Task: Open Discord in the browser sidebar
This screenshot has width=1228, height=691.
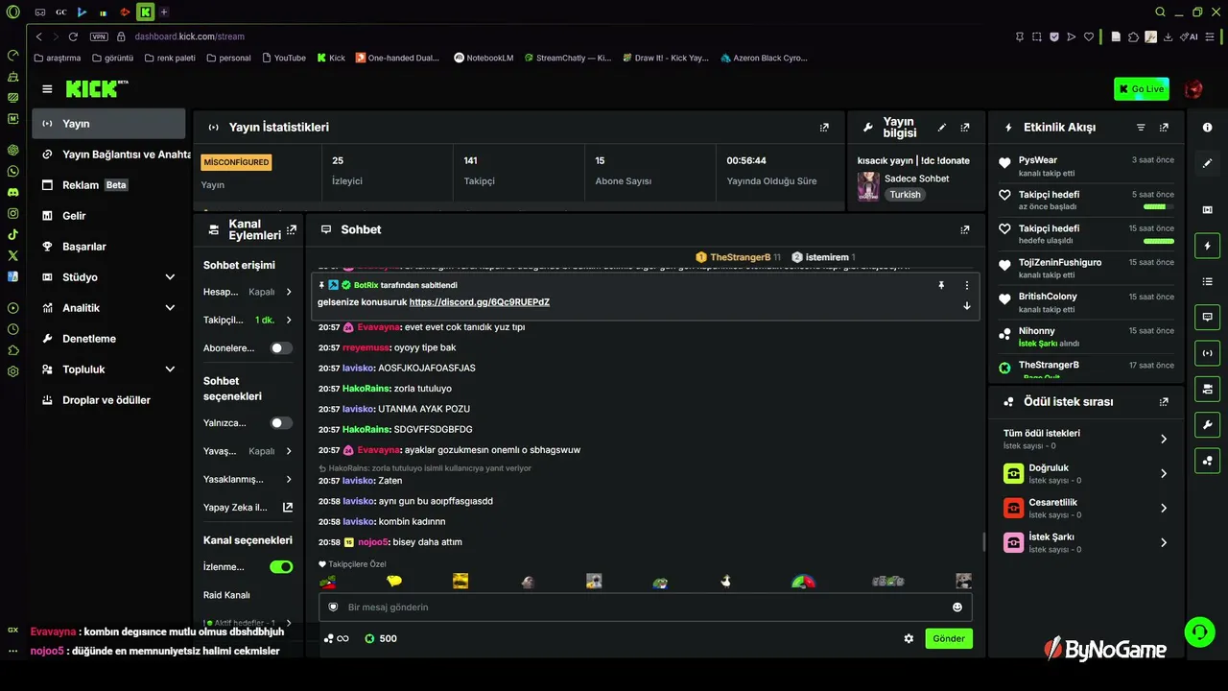Action: click(13, 192)
